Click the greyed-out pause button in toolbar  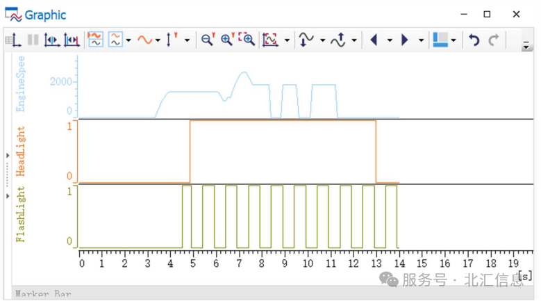pyautogui.click(x=33, y=40)
